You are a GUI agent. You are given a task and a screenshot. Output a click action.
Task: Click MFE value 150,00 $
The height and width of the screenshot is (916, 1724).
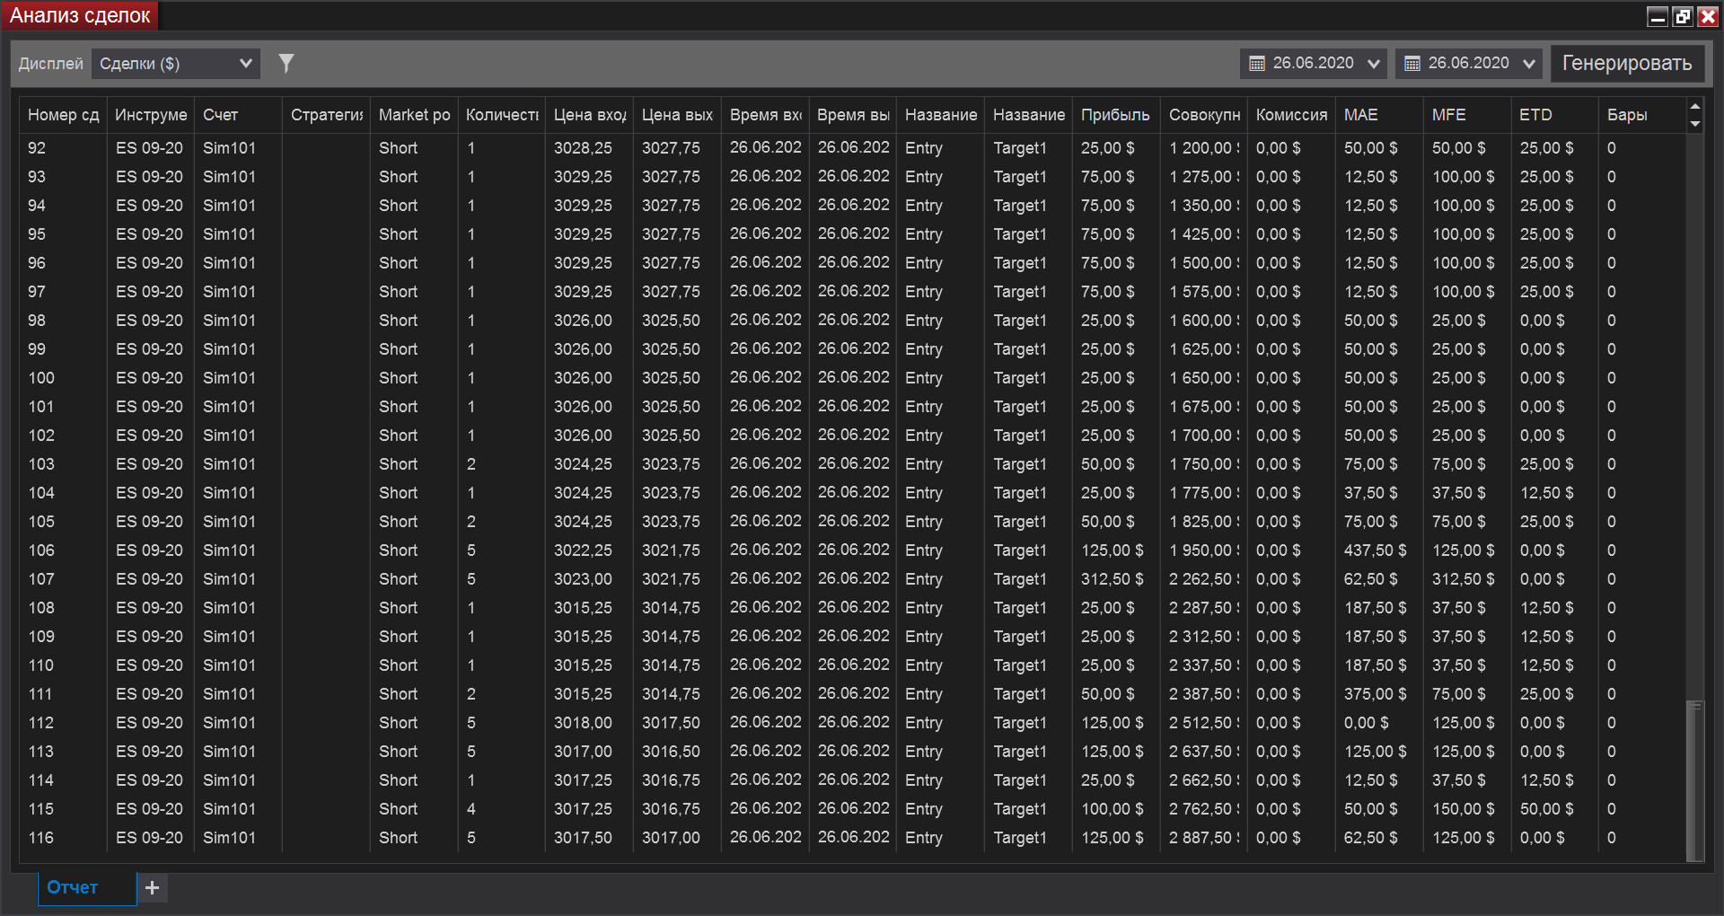click(x=1463, y=809)
